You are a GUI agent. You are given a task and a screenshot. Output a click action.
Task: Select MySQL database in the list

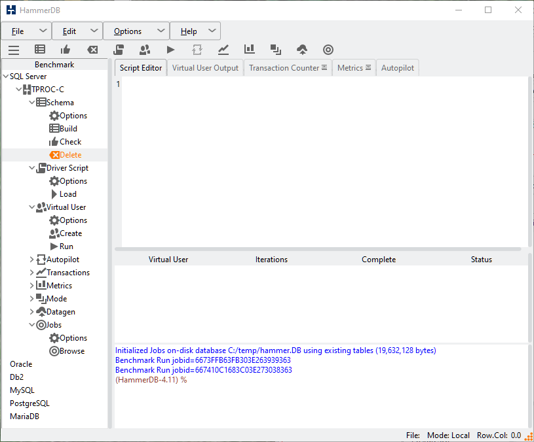(x=22, y=390)
